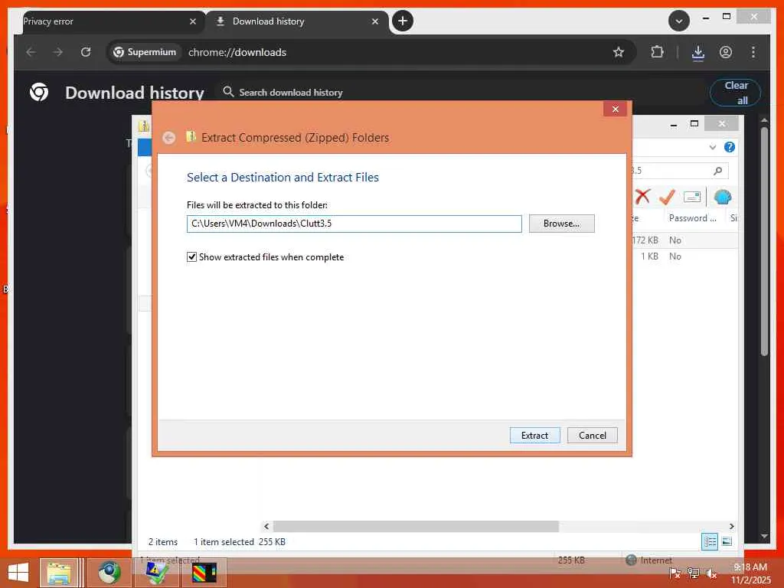Open the warning-check taskbar app
Screen dimensions: 784x588
(x=157, y=573)
